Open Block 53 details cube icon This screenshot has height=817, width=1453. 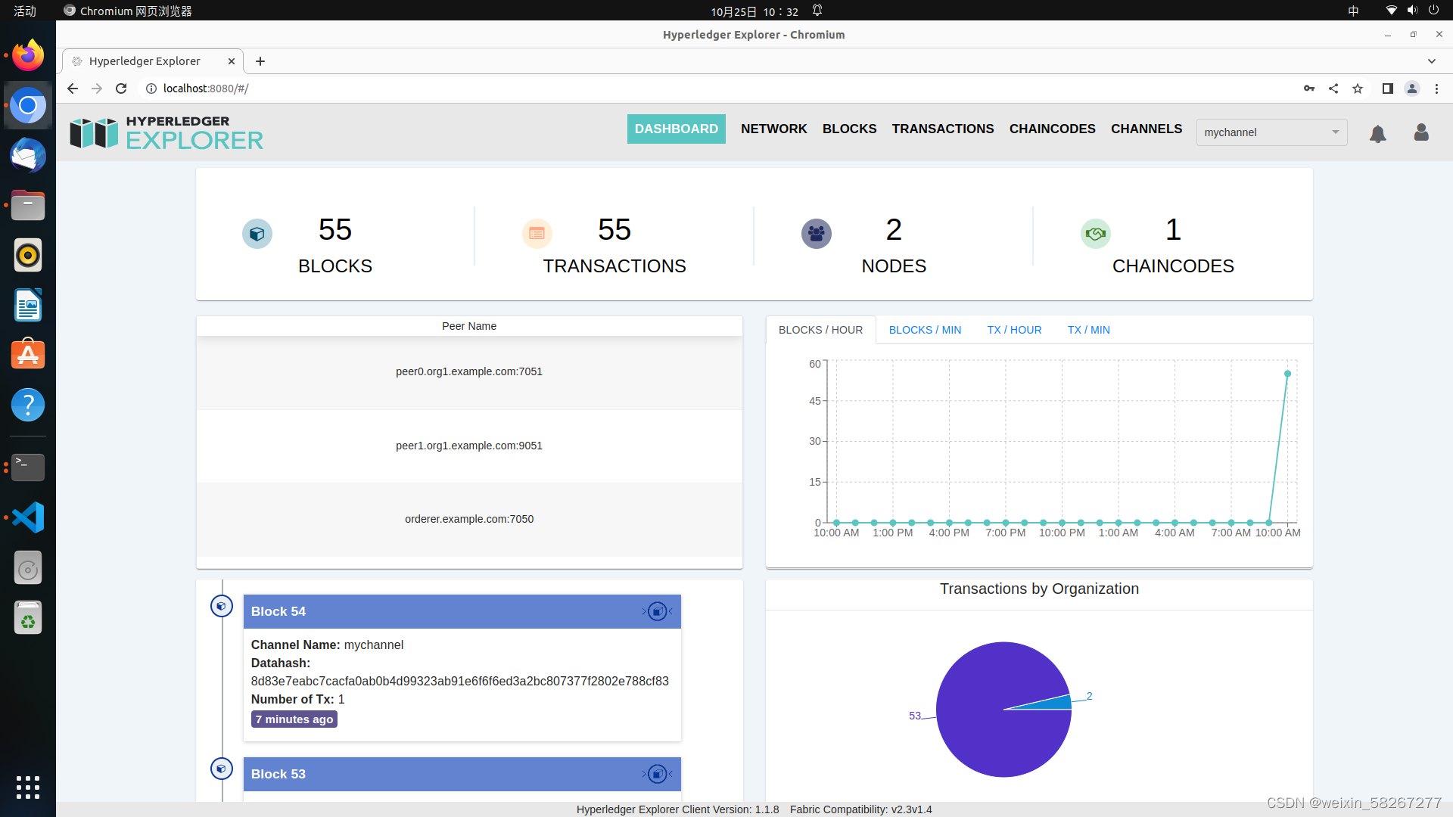(x=658, y=774)
